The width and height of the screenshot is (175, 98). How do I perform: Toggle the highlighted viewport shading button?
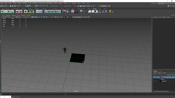tap(32, 17)
